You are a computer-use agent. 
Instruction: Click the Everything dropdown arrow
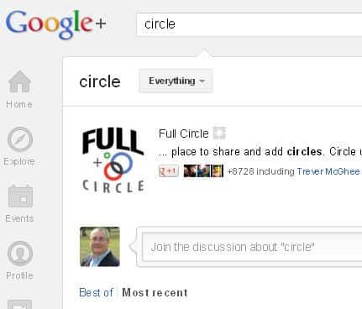click(202, 81)
